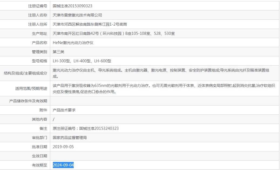The height and width of the screenshot is (170, 280).
Task: Click the structure description starting 激光光动力治疗仪由主机
Action: 161,73
